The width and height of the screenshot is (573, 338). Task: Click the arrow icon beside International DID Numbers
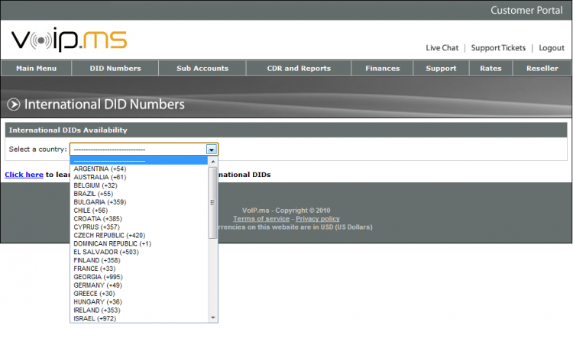click(14, 105)
